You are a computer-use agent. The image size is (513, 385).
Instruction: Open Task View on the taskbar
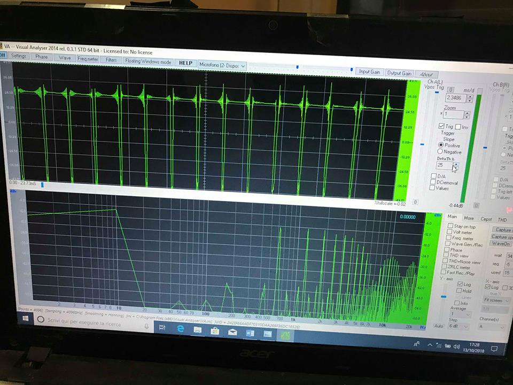(x=162, y=327)
